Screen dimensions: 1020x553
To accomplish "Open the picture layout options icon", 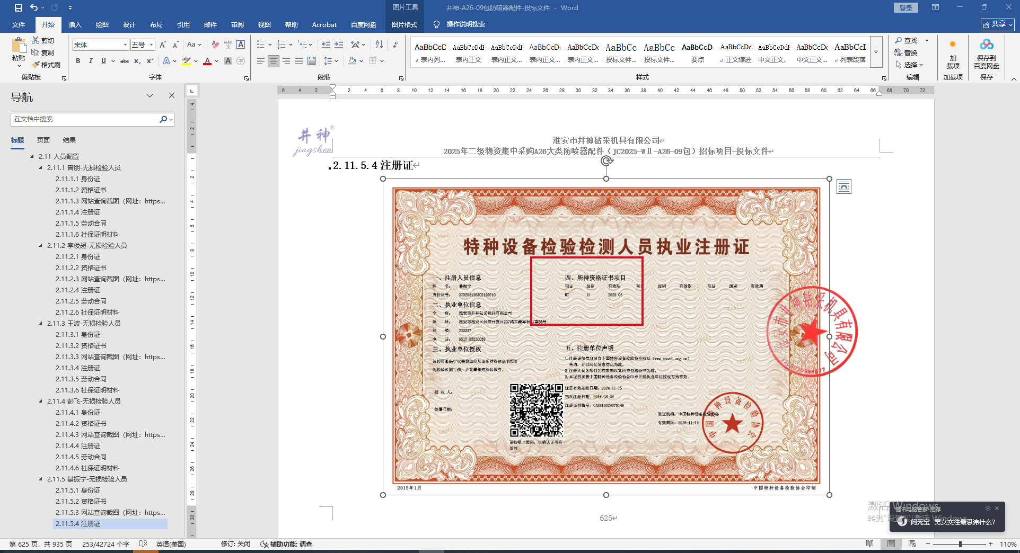I will tap(843, 186).
